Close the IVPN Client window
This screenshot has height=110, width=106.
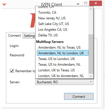[x=96, y=3]
